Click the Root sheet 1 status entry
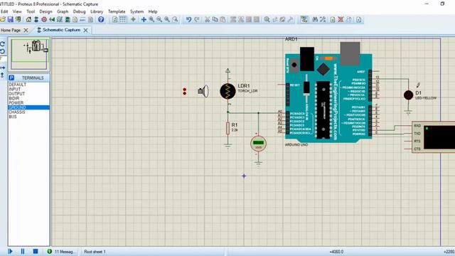455x256 pixels. [x=95, y=252]
